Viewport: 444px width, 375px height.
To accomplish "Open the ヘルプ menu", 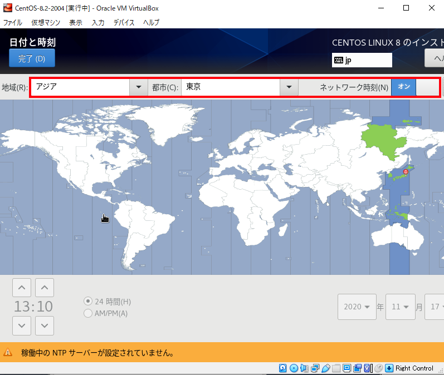I will 151,22.
